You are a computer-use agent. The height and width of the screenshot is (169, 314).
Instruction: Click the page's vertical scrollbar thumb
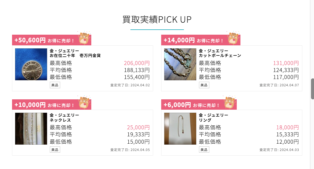pyautogui.click(x=312, y=89)
